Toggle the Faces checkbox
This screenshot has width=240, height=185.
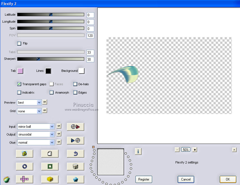[x=51, y=84]
